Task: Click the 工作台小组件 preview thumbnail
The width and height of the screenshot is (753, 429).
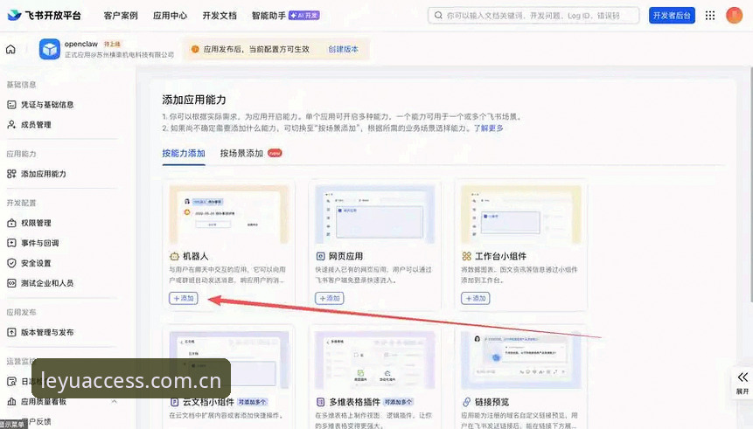Action: pos(521,215)
